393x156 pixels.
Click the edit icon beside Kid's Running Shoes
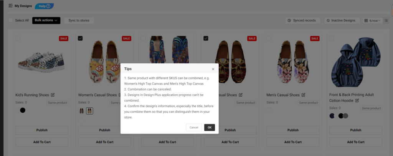coord(53,95)
